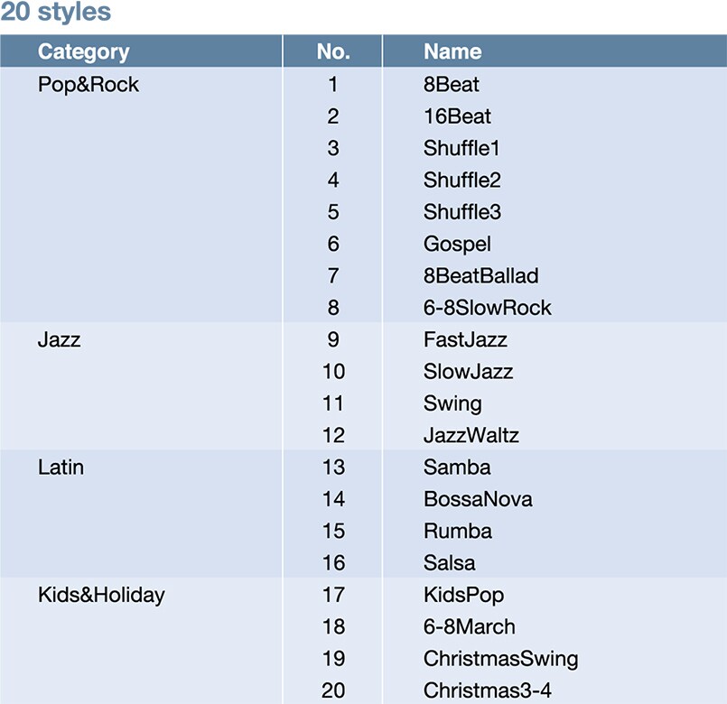Click the Pop&Rock category cell
This screenshot has width=727, height=704.
(x=89, y=85)
